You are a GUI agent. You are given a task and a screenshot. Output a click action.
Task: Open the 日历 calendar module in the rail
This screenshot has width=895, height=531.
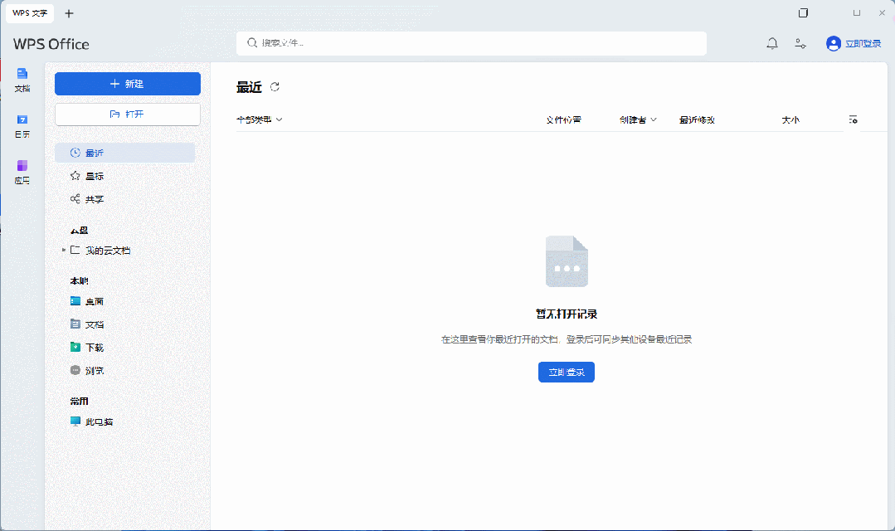(22, 126)
